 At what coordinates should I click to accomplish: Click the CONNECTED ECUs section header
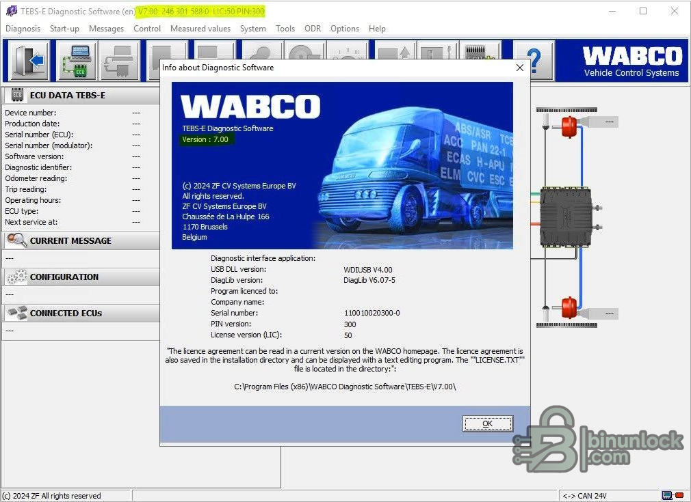(81, 313)
